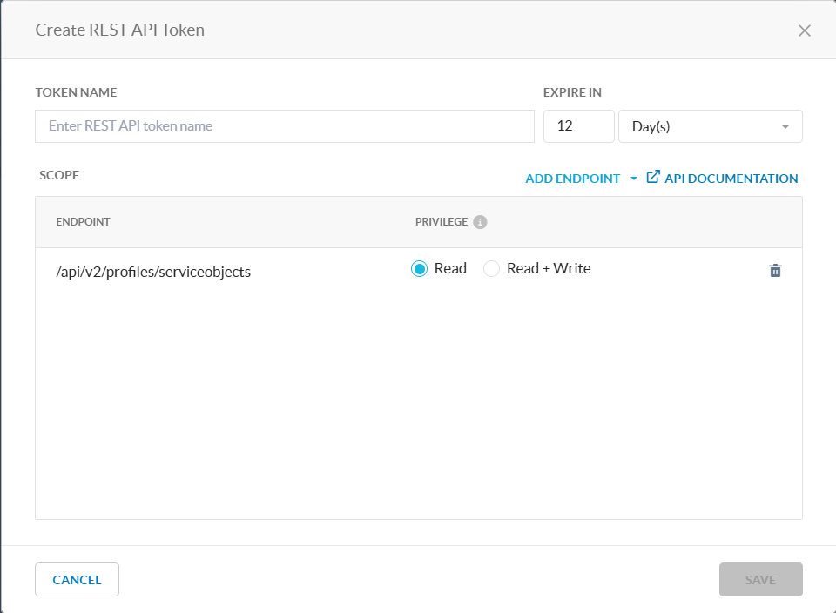Delete the serviceobjects endpoint via trash icon
836x613 pixels.
coord(775,270)
